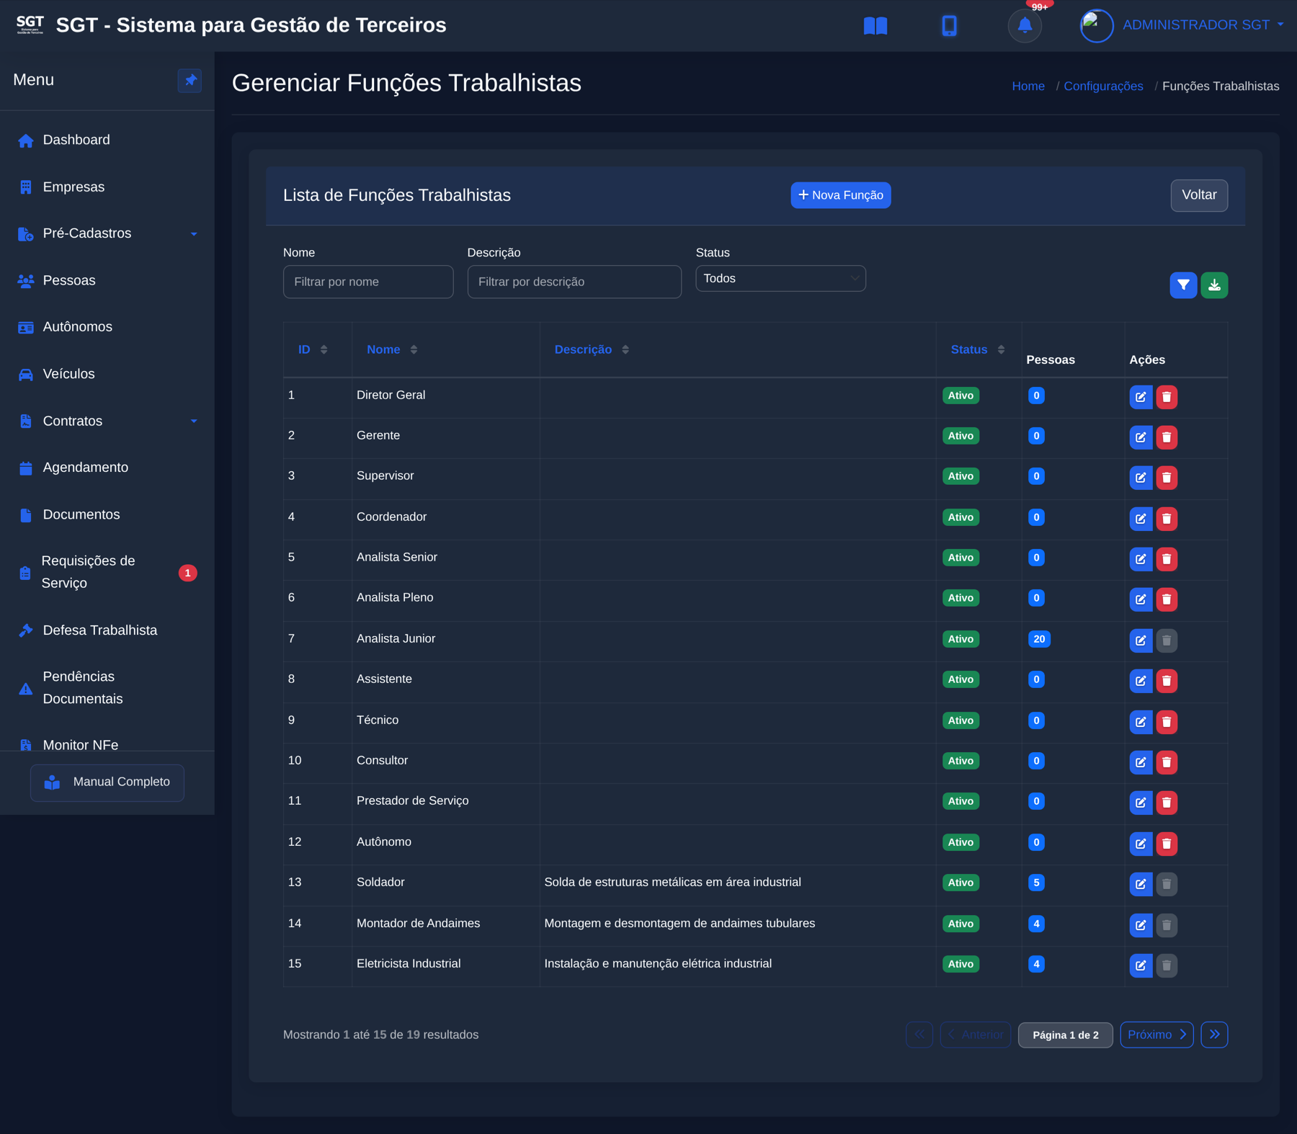Viewport: 1297px width, 1134px height.
Task: Open the notifications bell
Action: (1025, 26)
